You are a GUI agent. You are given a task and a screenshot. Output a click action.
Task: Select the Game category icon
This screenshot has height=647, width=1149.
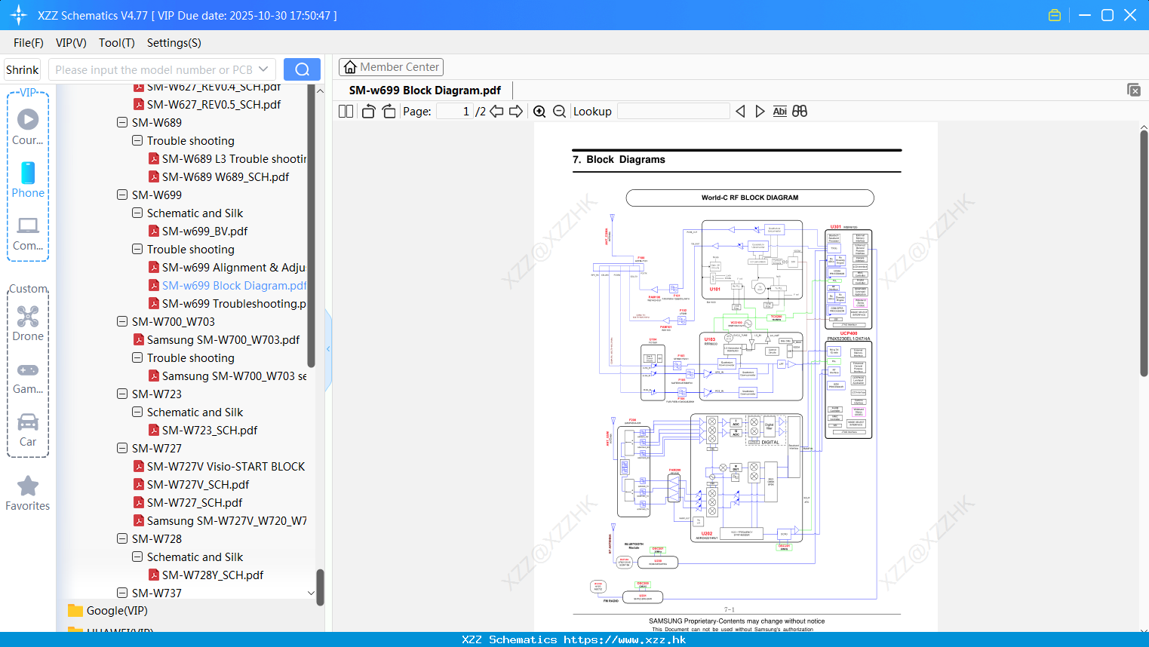pos(28,377)
